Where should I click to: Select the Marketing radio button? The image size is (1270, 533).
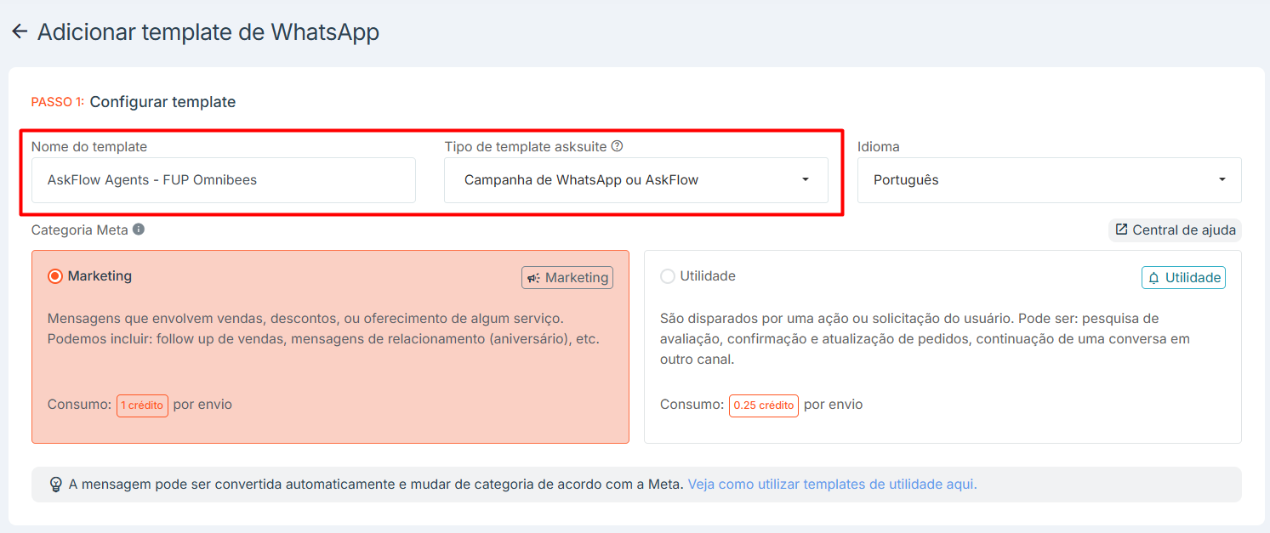(55, 276)
